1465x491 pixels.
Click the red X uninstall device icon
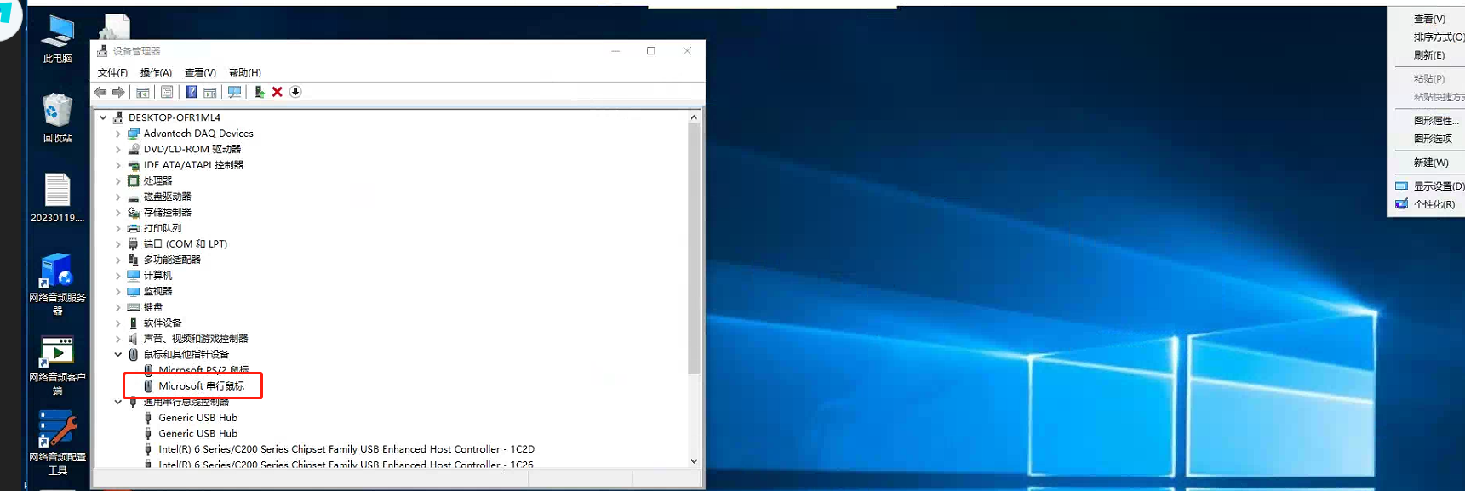pyautogui.click(x=278, y=92)
